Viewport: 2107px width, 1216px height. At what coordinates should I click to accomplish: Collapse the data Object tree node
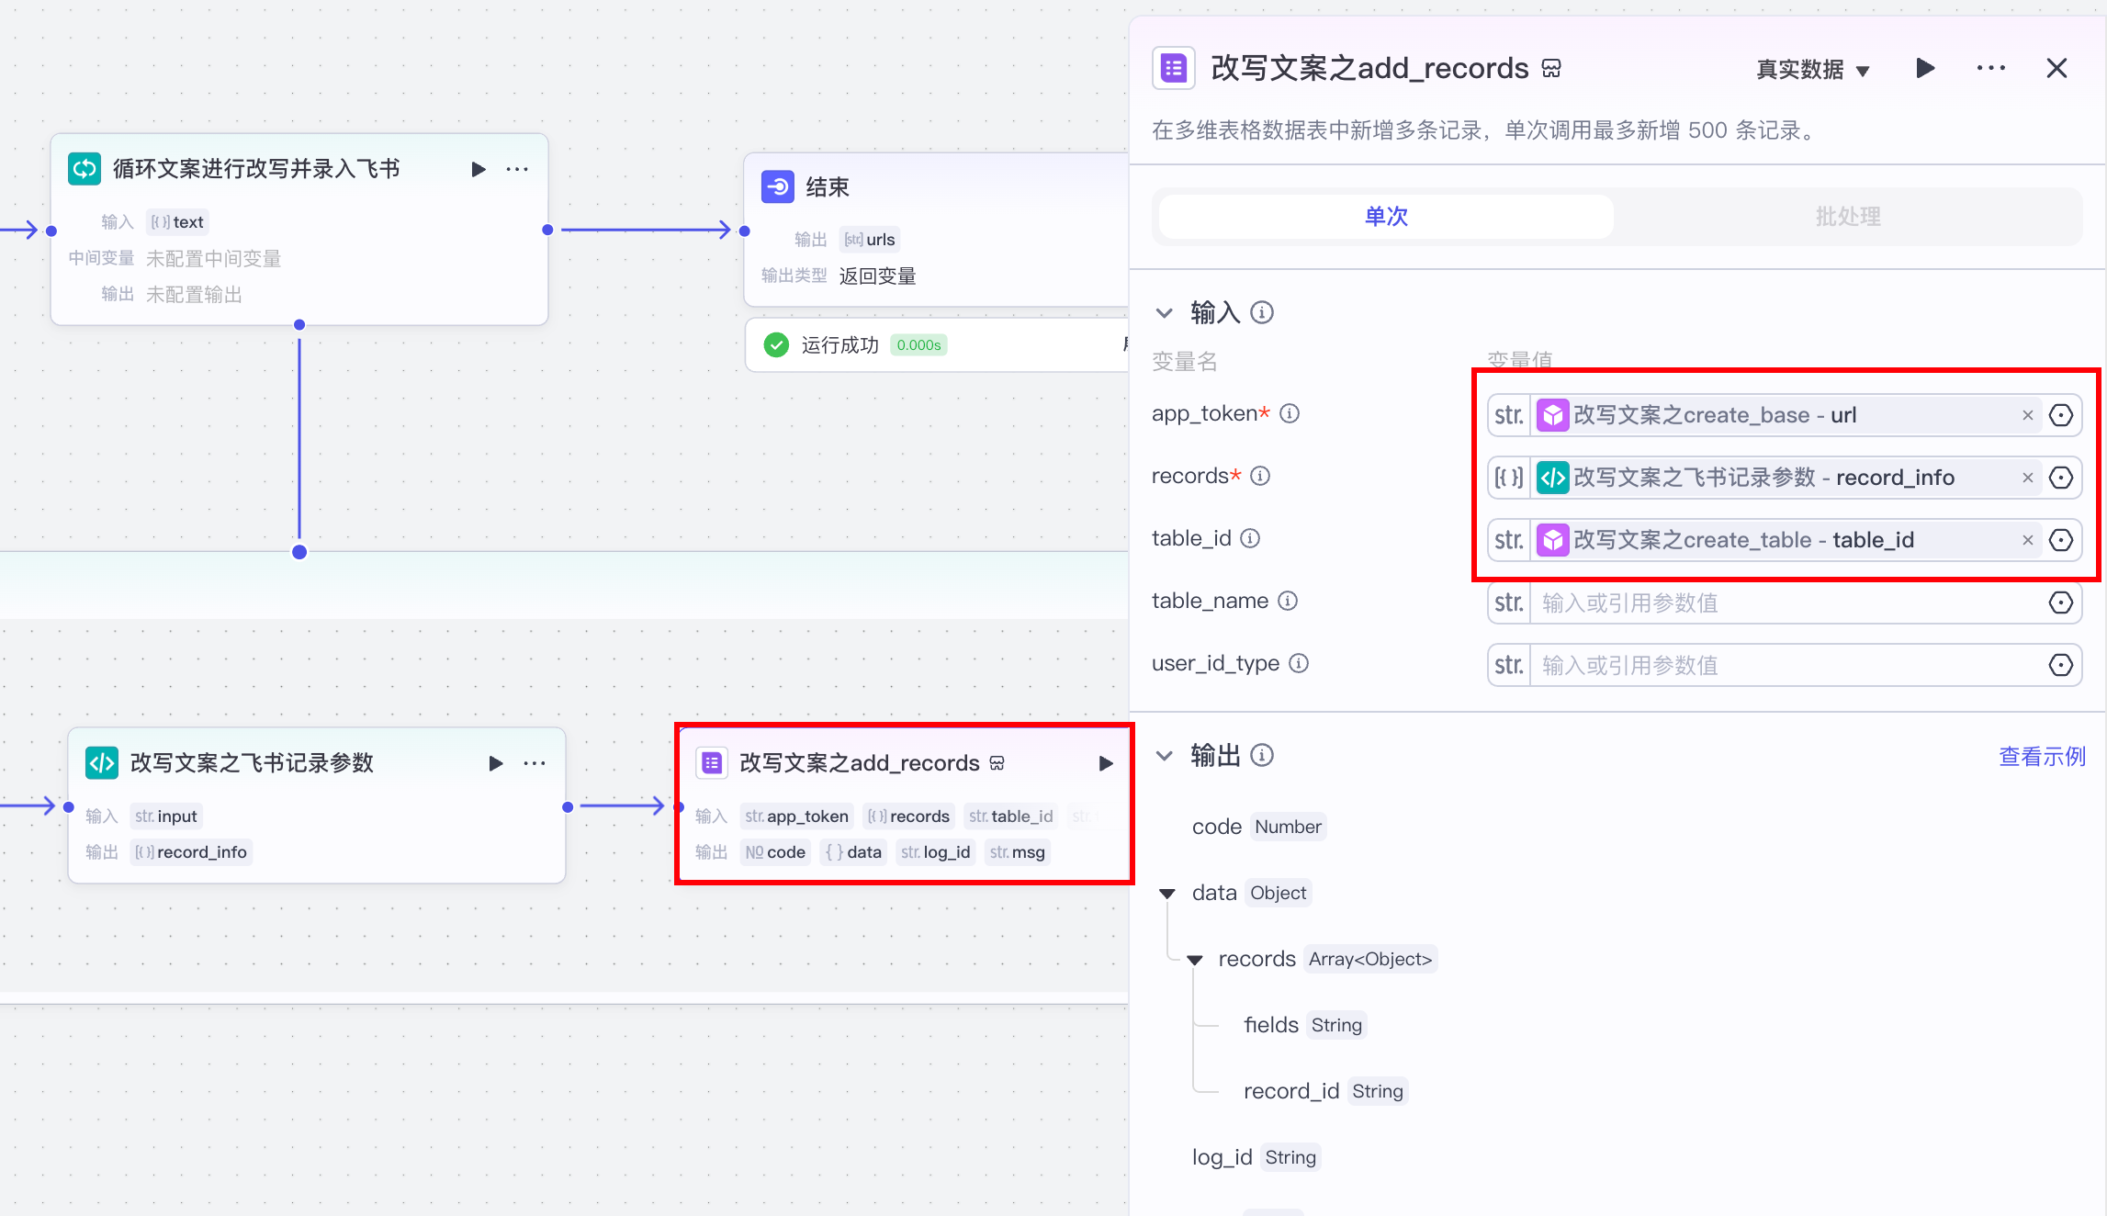pyautogui.click(x=1167, y=893)
